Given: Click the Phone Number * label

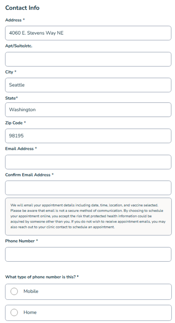Looking at the screenshot, I should point(21,241).
